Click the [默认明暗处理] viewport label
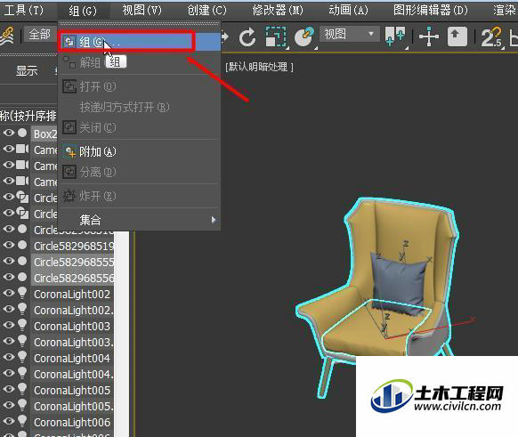Screen dimensions: 518x437 click(259, 67)
